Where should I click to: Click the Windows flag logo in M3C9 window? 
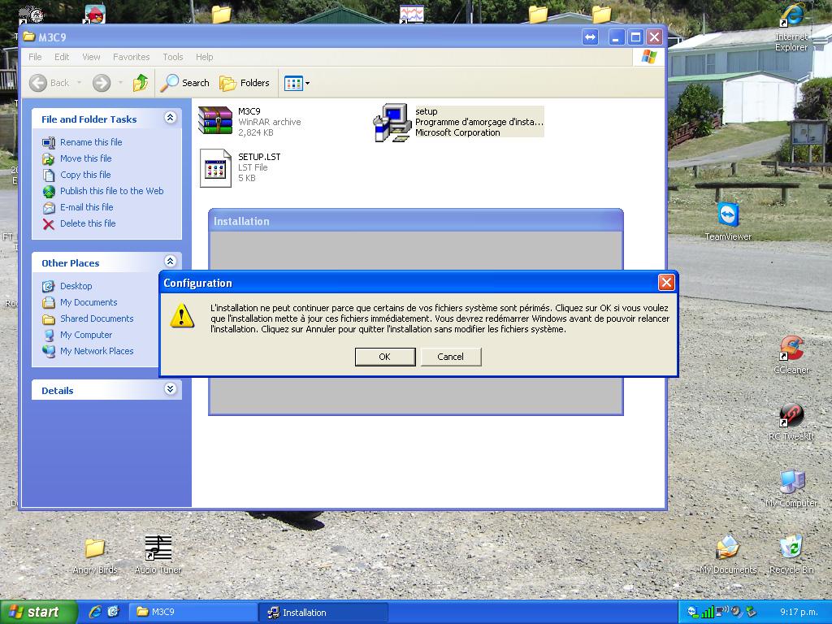pyautogui.click(x=649, y=57)
